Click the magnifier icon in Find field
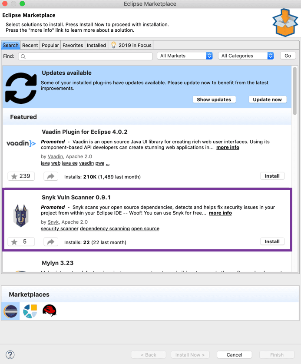 pyautogui.click(x=23, y=56)
